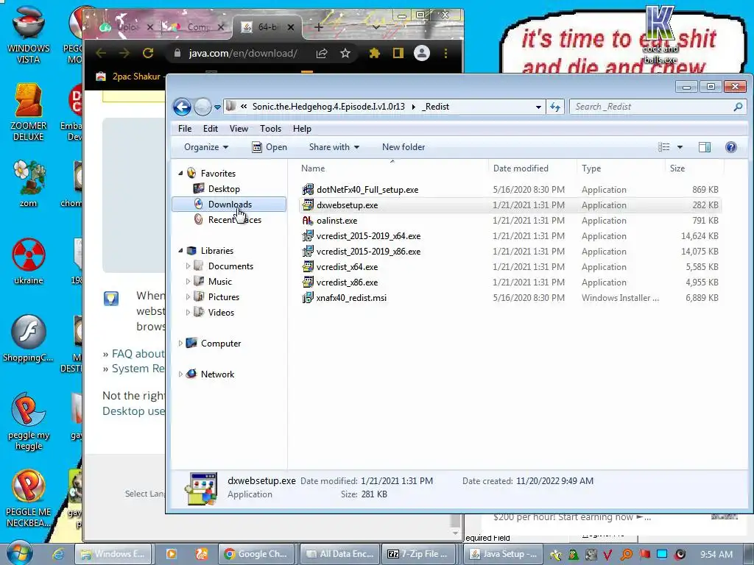Open the View menu in Explorer
This screenshot has width=754, height=565.
click(x=239, y=128)
